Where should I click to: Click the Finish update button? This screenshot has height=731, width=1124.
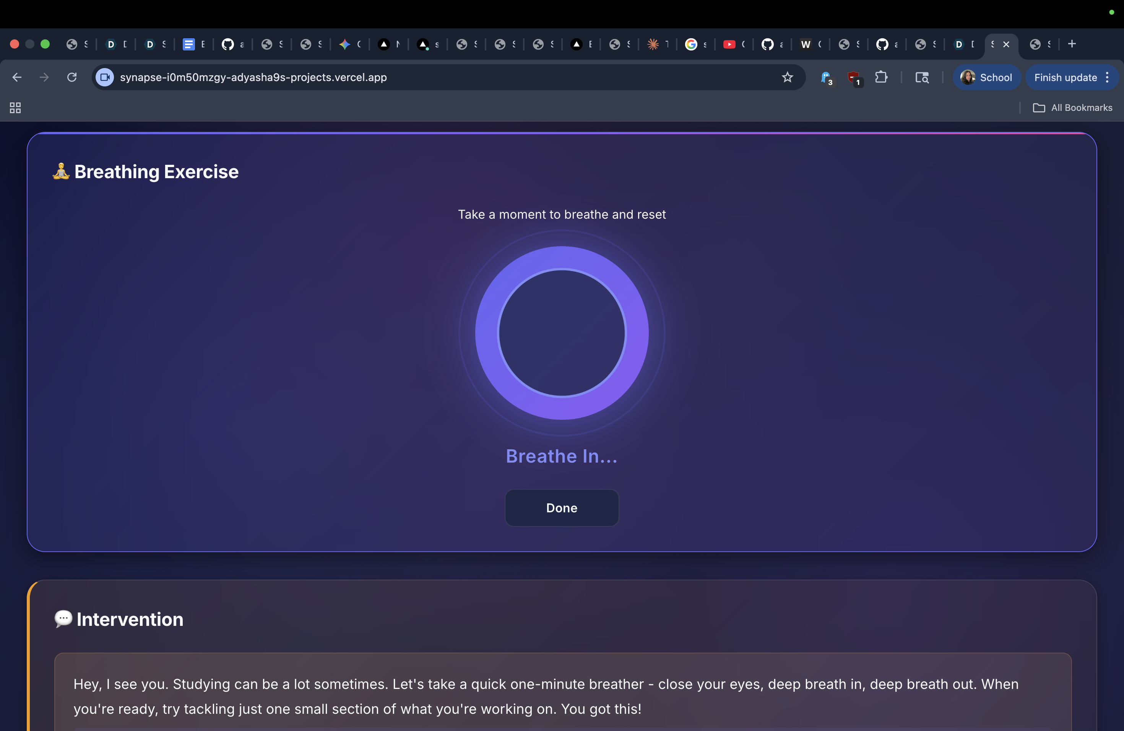[x=1065, y=78]
